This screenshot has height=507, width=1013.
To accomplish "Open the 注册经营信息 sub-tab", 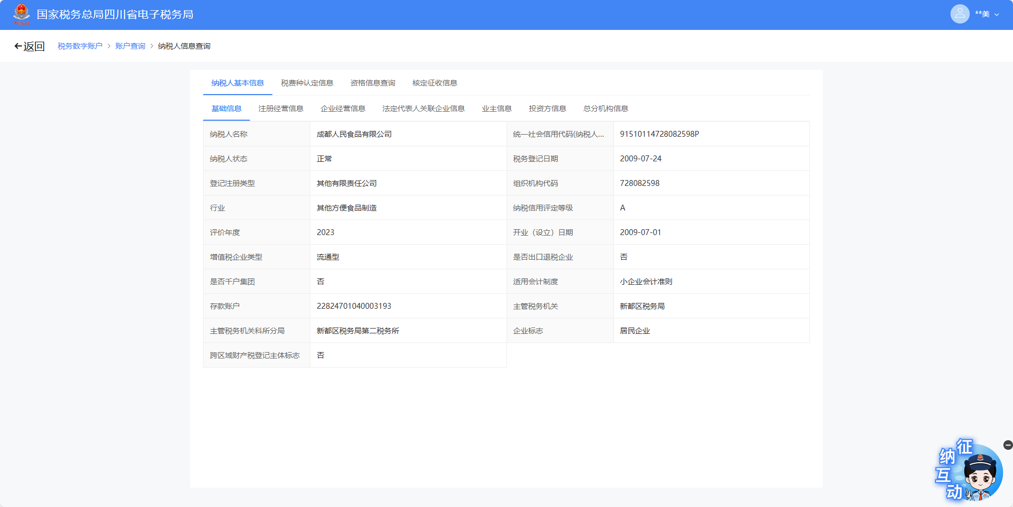I will [280, 108].
